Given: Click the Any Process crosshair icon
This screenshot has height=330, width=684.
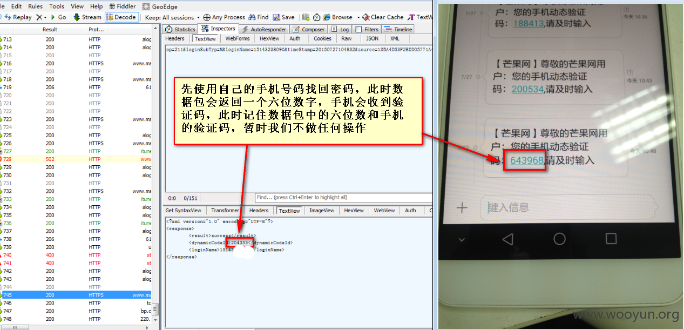Looking at the screenshot, I should pyautogui.click(x=207, y=17).
